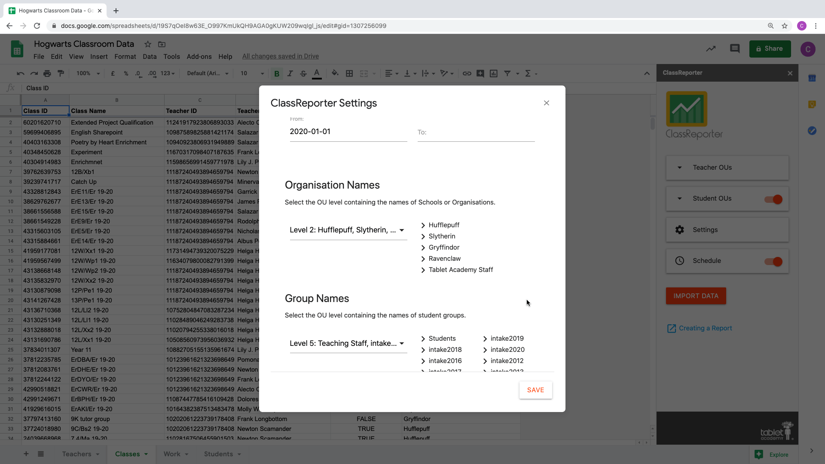Click the Settings gear icon in sidebar
The image size is (825, 464).
click(679, 230)
